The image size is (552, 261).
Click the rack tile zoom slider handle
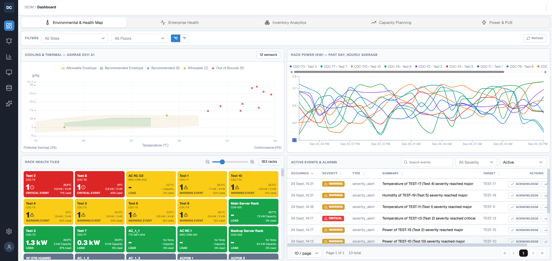tap(222, 162)
